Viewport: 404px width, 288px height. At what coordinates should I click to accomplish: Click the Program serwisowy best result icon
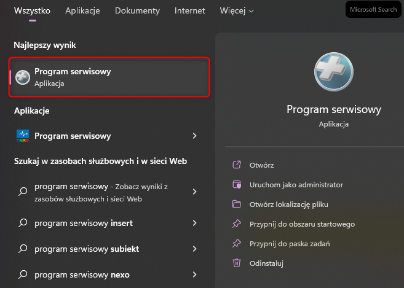pyautogui.click(x=23, y=77)
